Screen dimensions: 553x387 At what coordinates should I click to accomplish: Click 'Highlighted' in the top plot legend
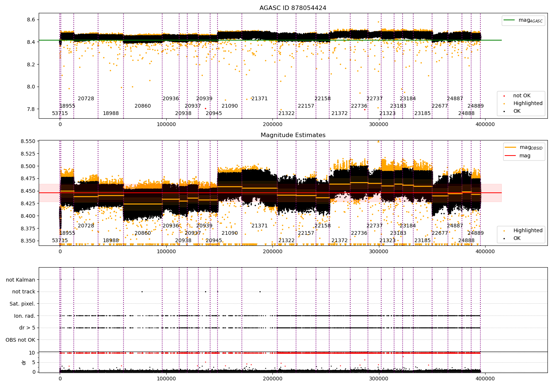click(523, 104)
